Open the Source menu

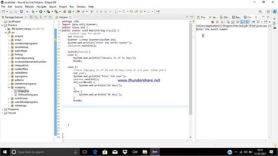tap(18, 7)
